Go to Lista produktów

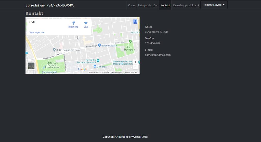pos(148,5)
